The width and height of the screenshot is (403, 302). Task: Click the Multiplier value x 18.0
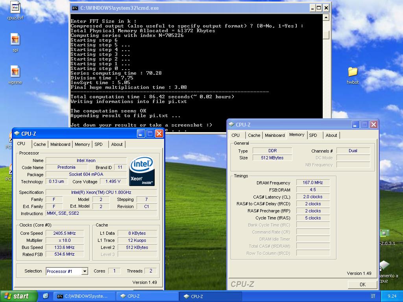65,240
